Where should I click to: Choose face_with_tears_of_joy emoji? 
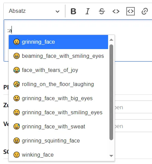coord(58,70)
